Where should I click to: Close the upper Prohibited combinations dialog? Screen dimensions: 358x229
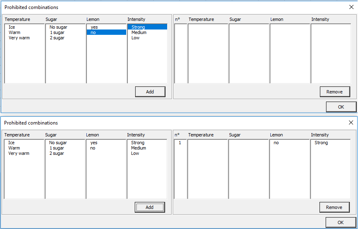(351, 7)
